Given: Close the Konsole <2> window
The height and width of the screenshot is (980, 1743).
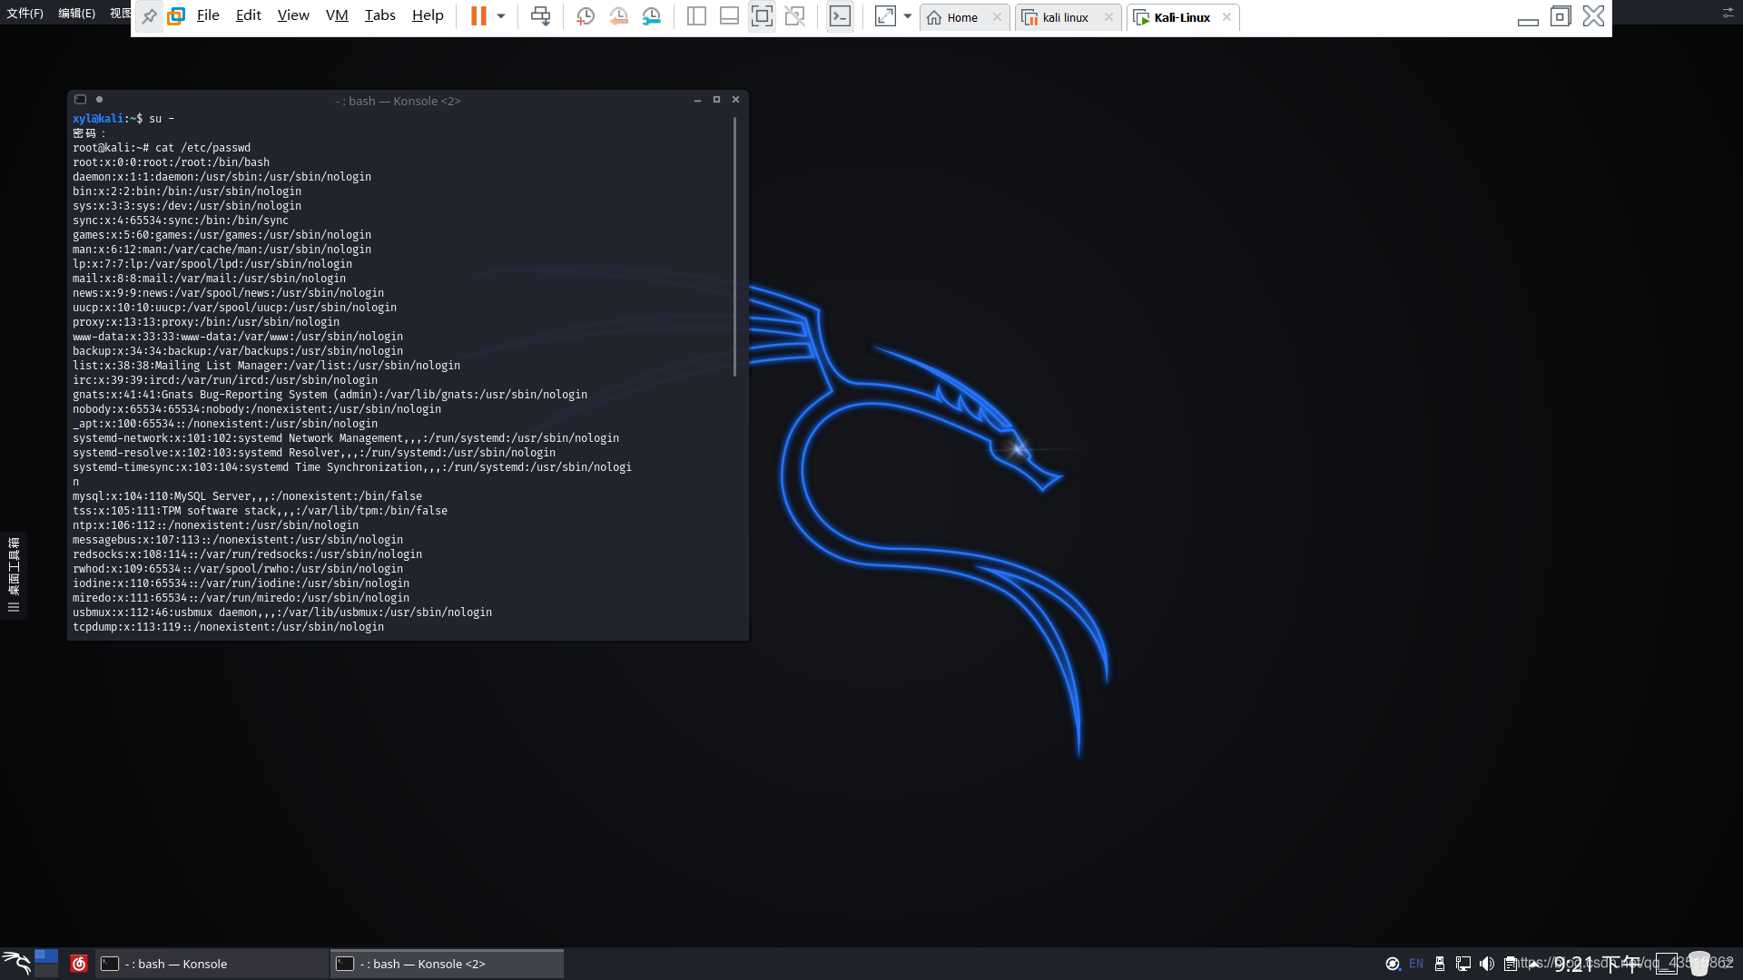Looking at the screenshot, I should 735,100.
